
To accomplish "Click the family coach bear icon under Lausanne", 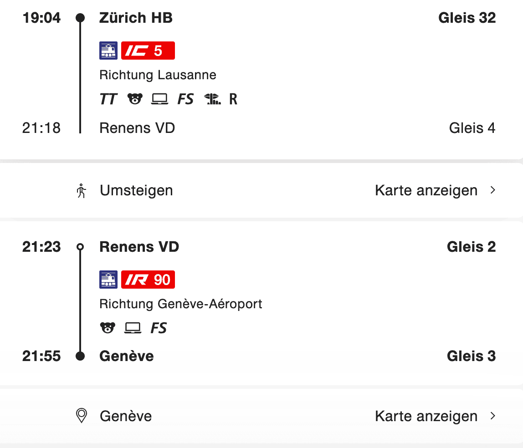I will point(135,99).
